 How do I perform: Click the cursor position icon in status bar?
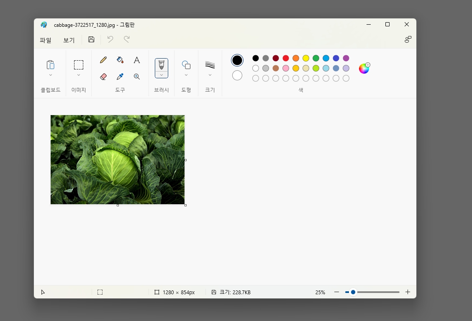tap(43, 292)
